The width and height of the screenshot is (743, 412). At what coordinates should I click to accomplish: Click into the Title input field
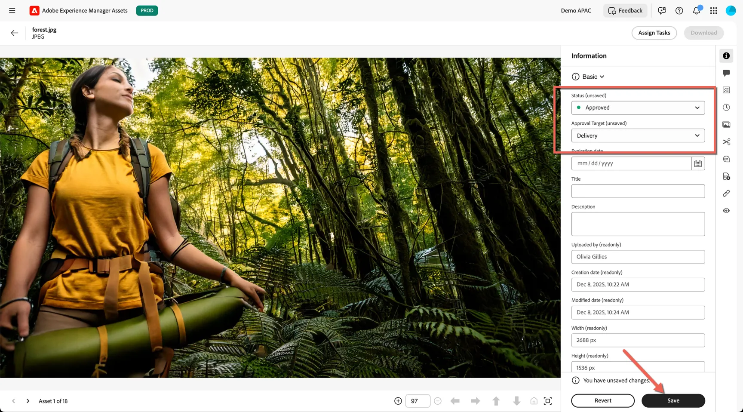click(x=638, y=191)
